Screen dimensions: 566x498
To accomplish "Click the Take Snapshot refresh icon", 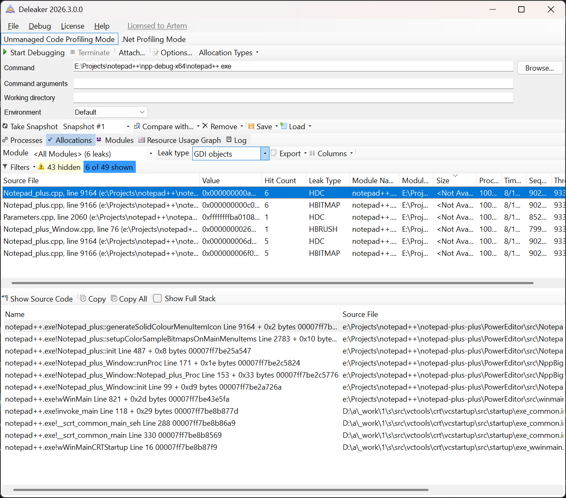I will pos(5,126).
